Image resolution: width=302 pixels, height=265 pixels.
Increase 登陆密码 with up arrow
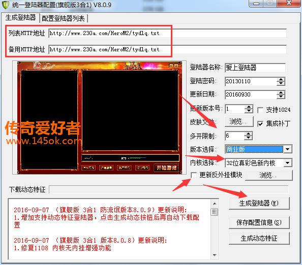(281, 79)
